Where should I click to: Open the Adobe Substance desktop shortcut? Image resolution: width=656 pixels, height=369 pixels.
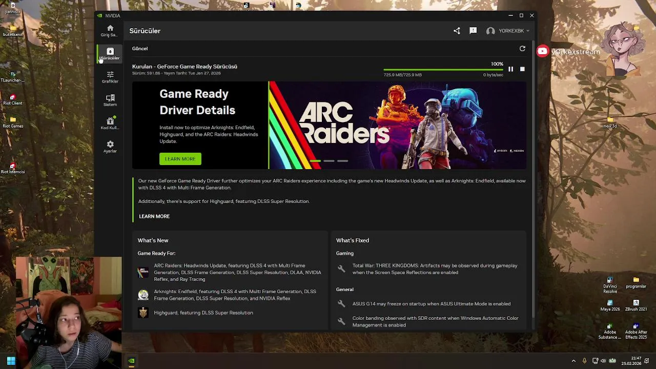coord(610,331)
